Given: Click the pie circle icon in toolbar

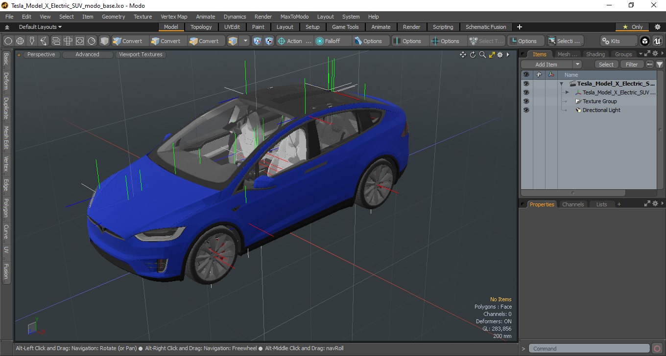Looking at the screenshot, I should click(92, 41).
